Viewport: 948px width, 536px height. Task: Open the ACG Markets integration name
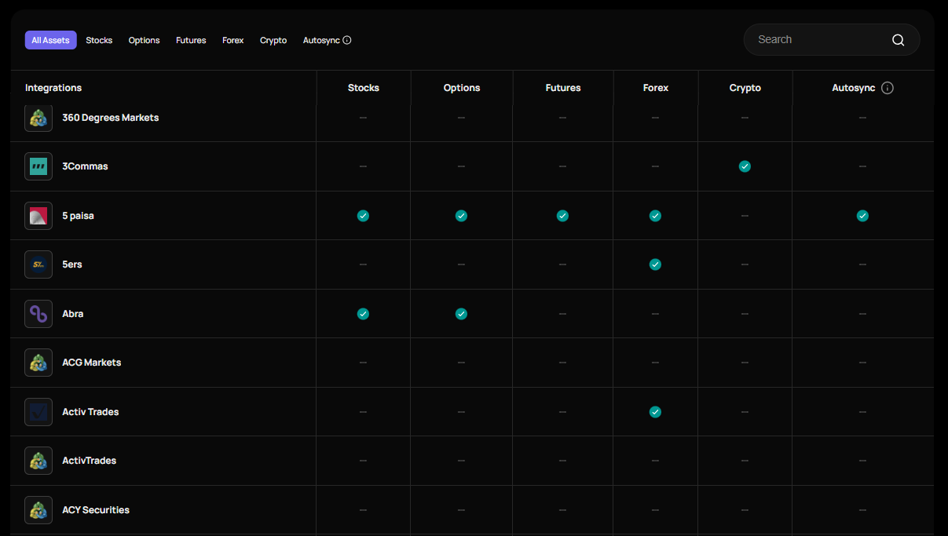click(92, 363)
